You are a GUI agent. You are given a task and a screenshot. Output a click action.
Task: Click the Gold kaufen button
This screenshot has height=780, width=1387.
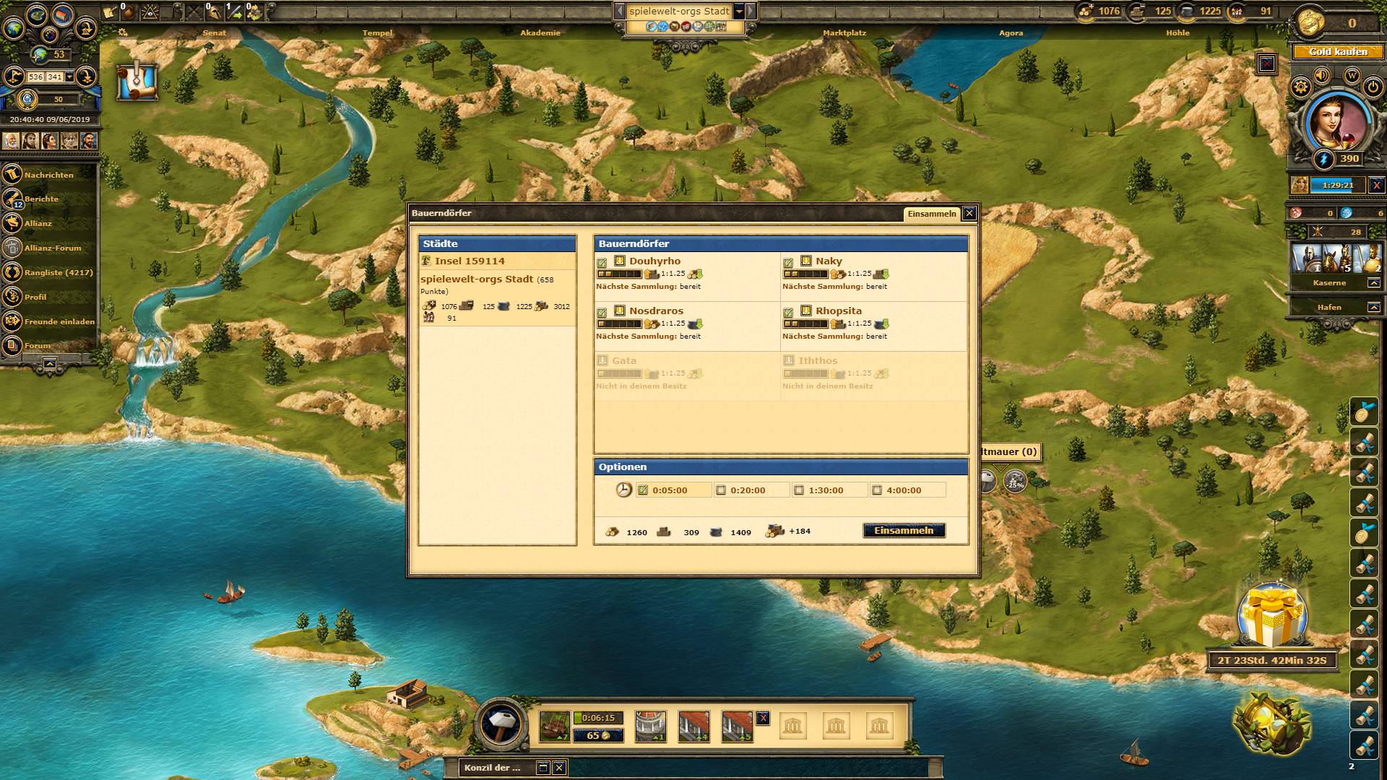1338,51
